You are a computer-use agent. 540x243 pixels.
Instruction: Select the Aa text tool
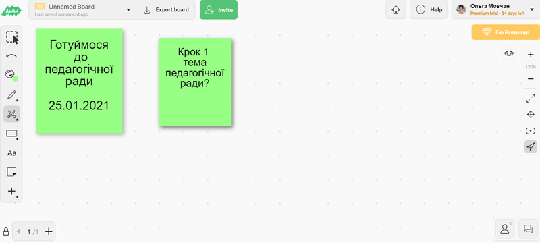[x=11, y=153]
